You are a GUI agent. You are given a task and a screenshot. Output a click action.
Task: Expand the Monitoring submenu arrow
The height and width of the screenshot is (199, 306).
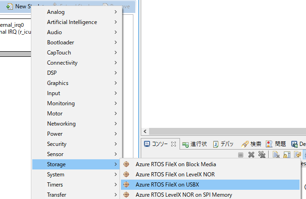pyautogui.click(x=116, y=103)
